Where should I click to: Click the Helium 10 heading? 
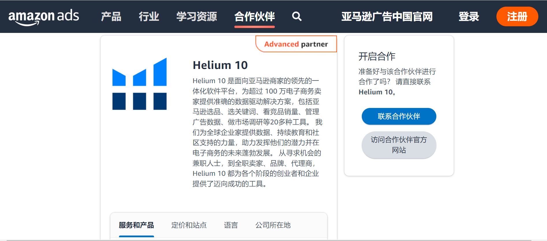click(x=220, y=65)
